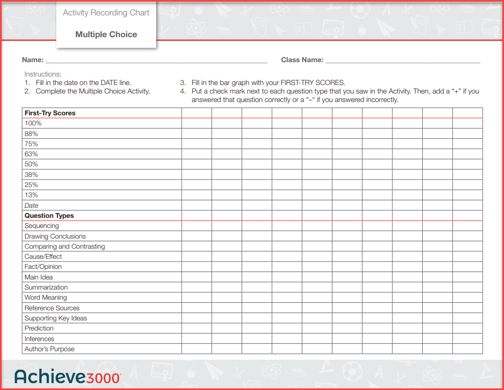The image size is (504, 390).
Task: Click first column cell in the 100% row
Action: [197, 123]
